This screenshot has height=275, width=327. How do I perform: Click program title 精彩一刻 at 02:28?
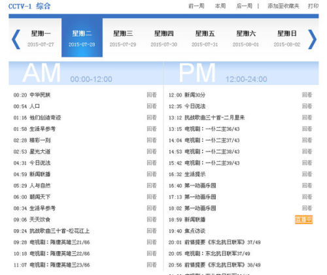click(40, 140)
